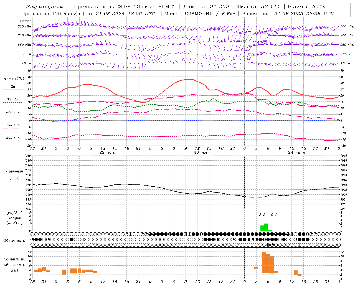Click the "Td 2м" dew point legend label
The width and height of the screenshot is (355, 284).
(x=13, y=99)
